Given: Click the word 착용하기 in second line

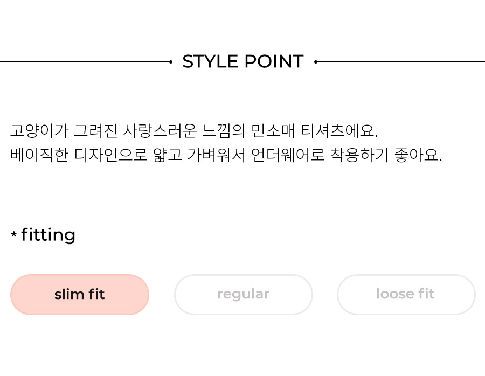Looking at the screenshot, I should pos(359,155).
